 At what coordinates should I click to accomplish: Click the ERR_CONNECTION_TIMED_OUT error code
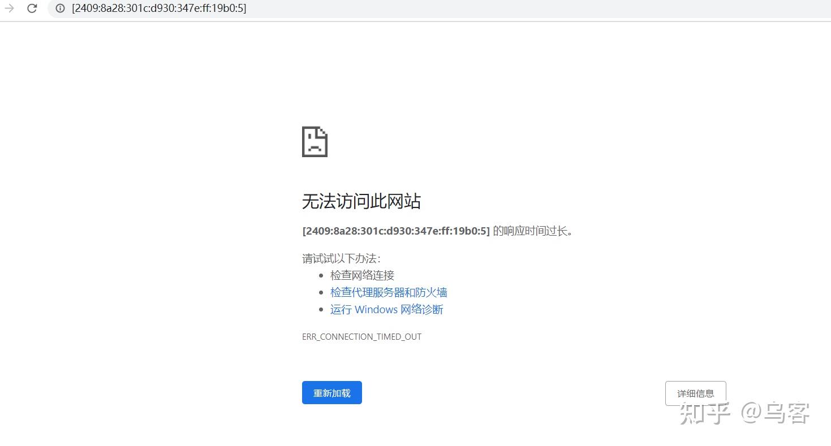point(361,336)
